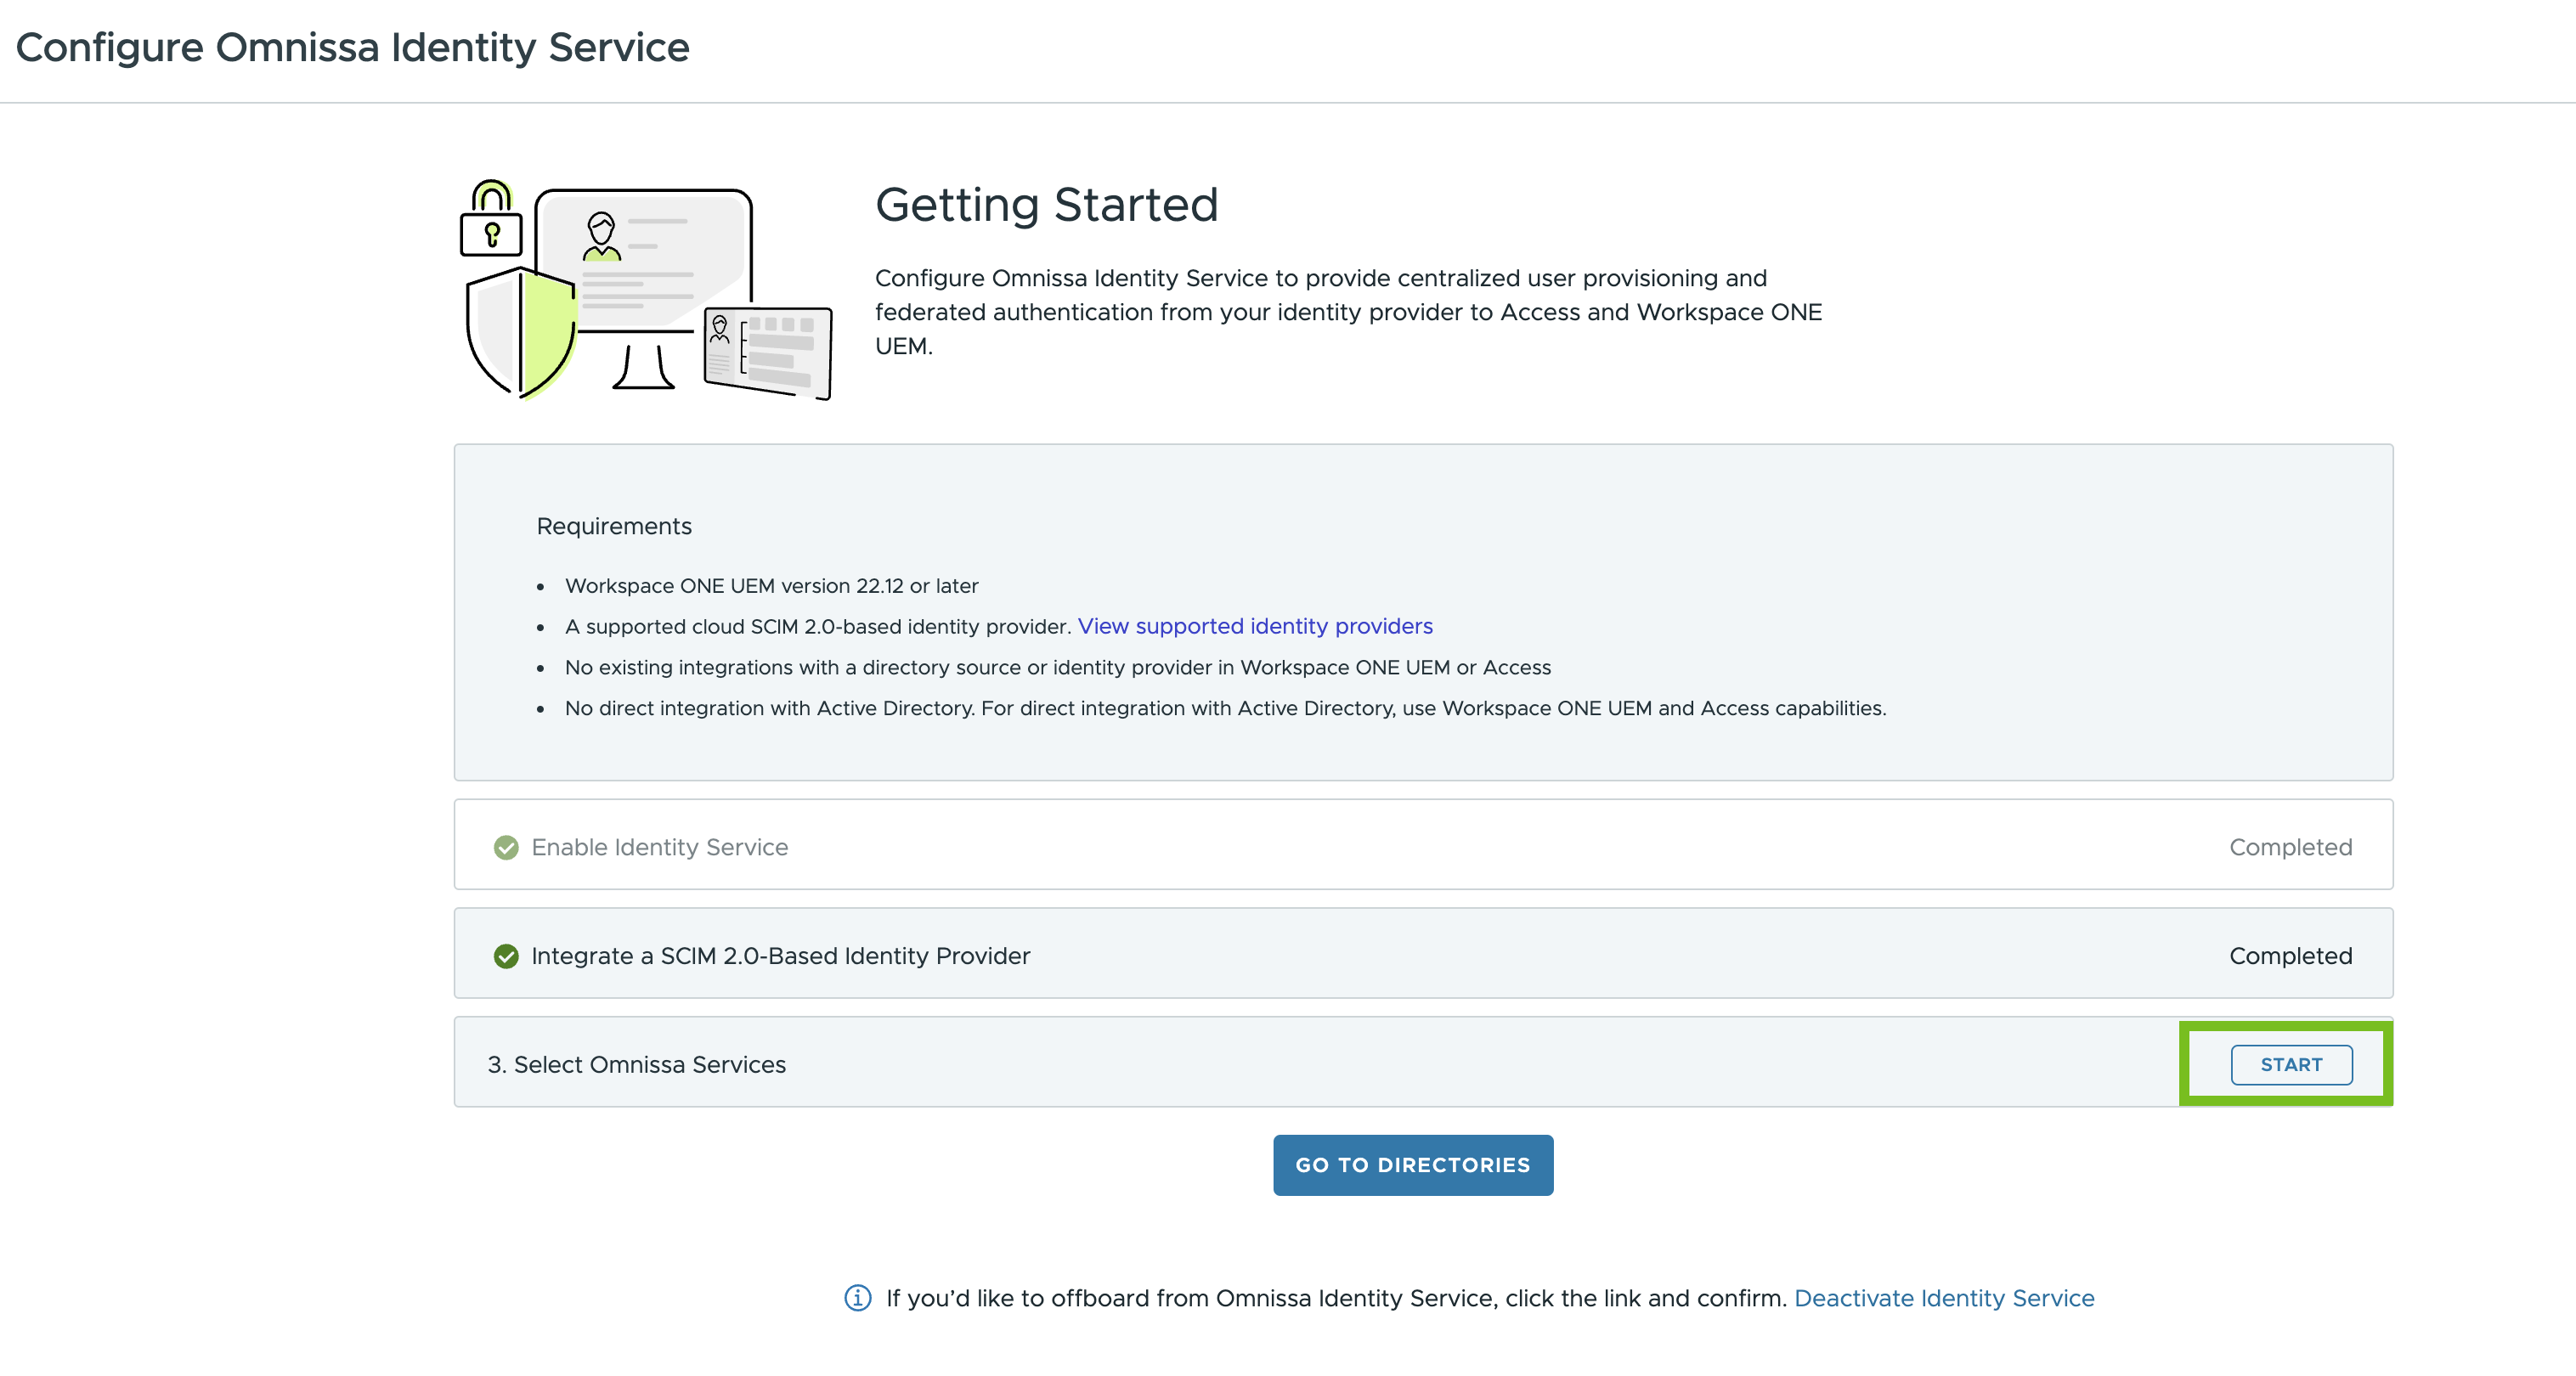Click Completed status for SCIM Identity Provider step
Image resolution: width=2576 pixels, height=1376 pixels.
point(2290,957)
